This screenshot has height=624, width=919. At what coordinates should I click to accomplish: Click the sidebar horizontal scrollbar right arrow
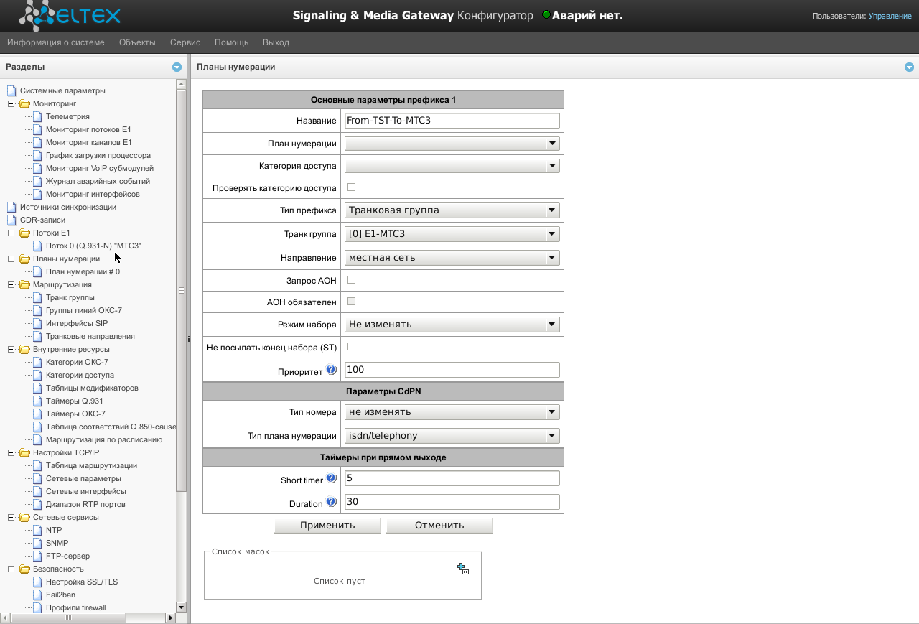[x=171, y=618]
